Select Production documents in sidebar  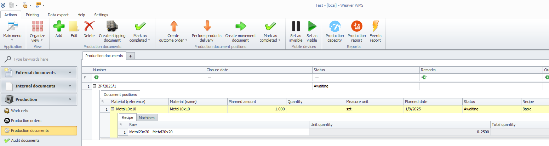click(x=39, y=130)
